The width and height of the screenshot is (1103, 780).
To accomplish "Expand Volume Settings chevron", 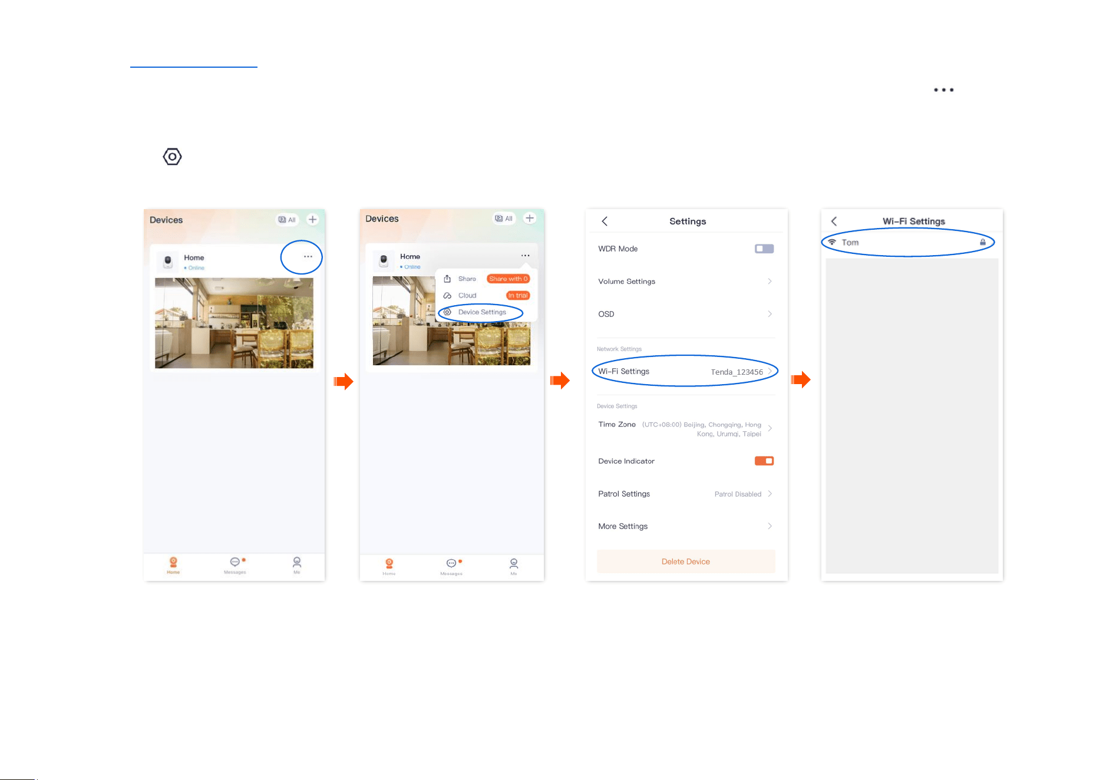I will (770, 281).
